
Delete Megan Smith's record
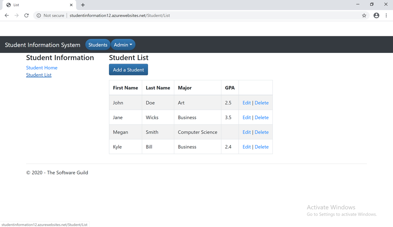coord(262,132)
